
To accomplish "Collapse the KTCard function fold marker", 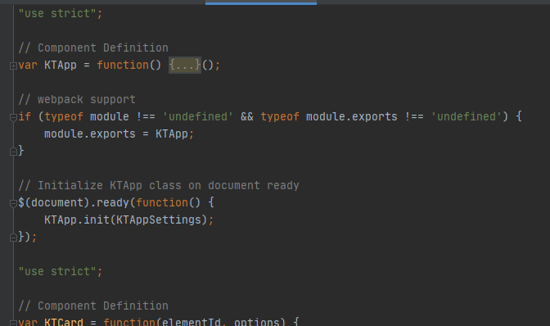I will pos(13,323).
